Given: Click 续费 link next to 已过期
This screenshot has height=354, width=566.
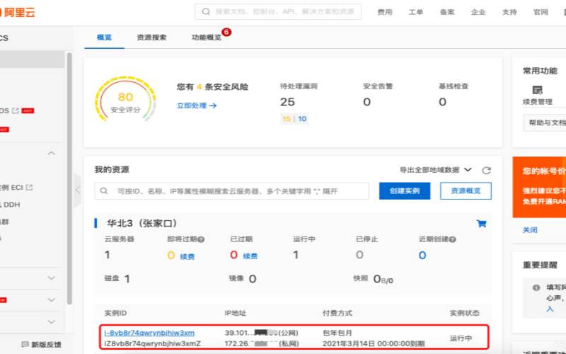Looking at the screenshot, I should [250, 256].
